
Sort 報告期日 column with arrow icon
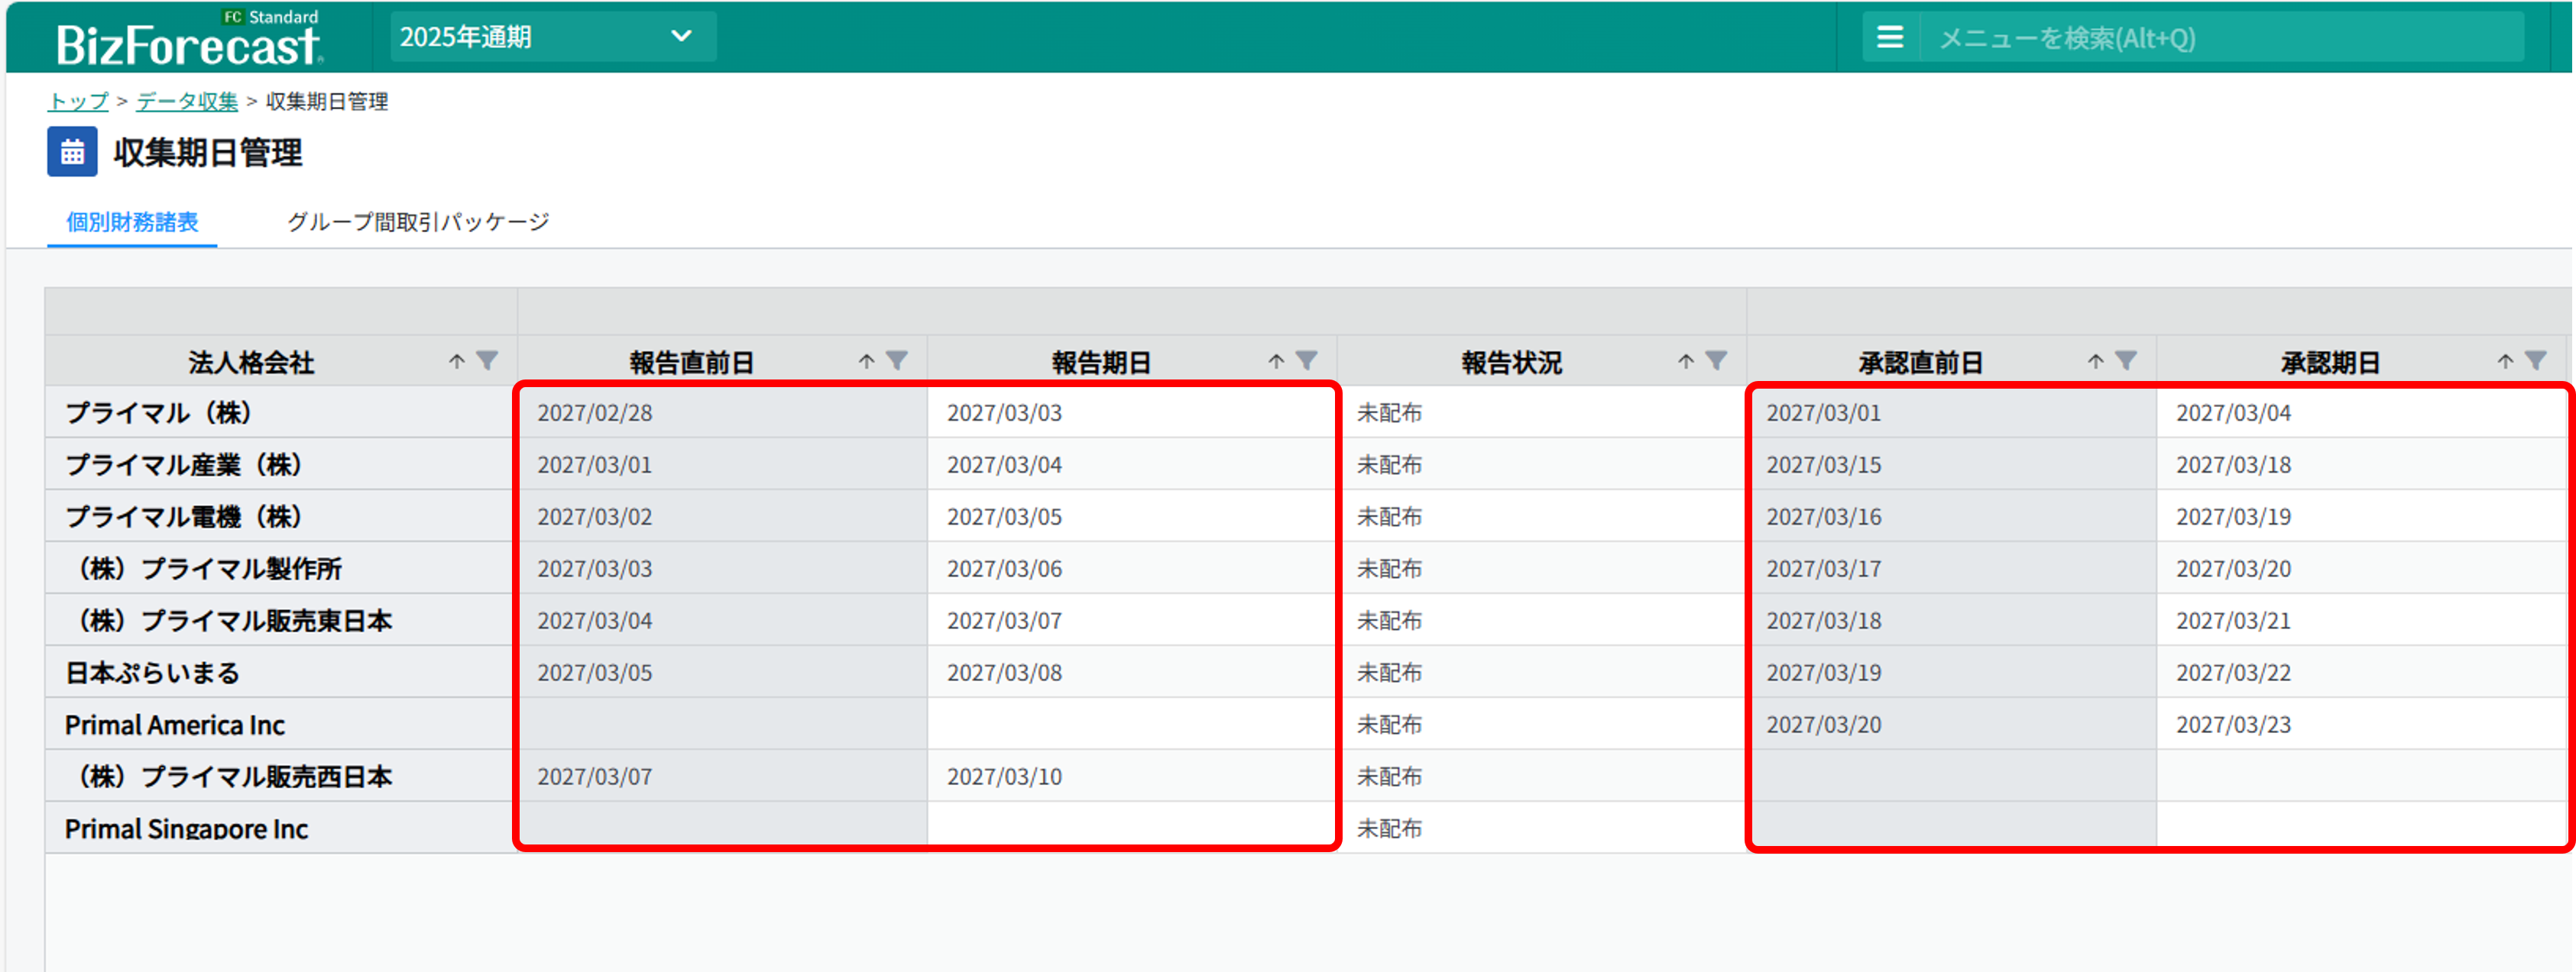pos(1276,362)
